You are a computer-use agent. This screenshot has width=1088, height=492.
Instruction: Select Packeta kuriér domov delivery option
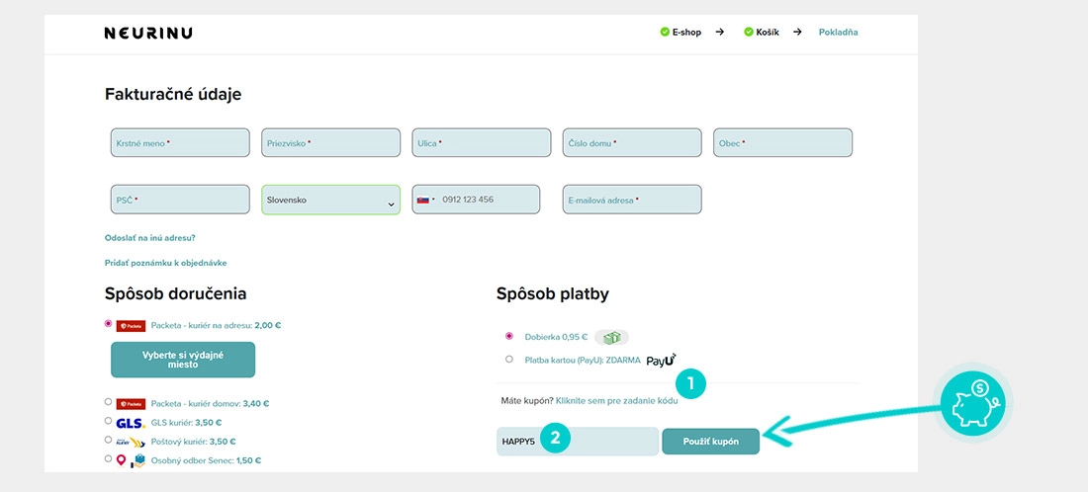click(x=108, y=401)
